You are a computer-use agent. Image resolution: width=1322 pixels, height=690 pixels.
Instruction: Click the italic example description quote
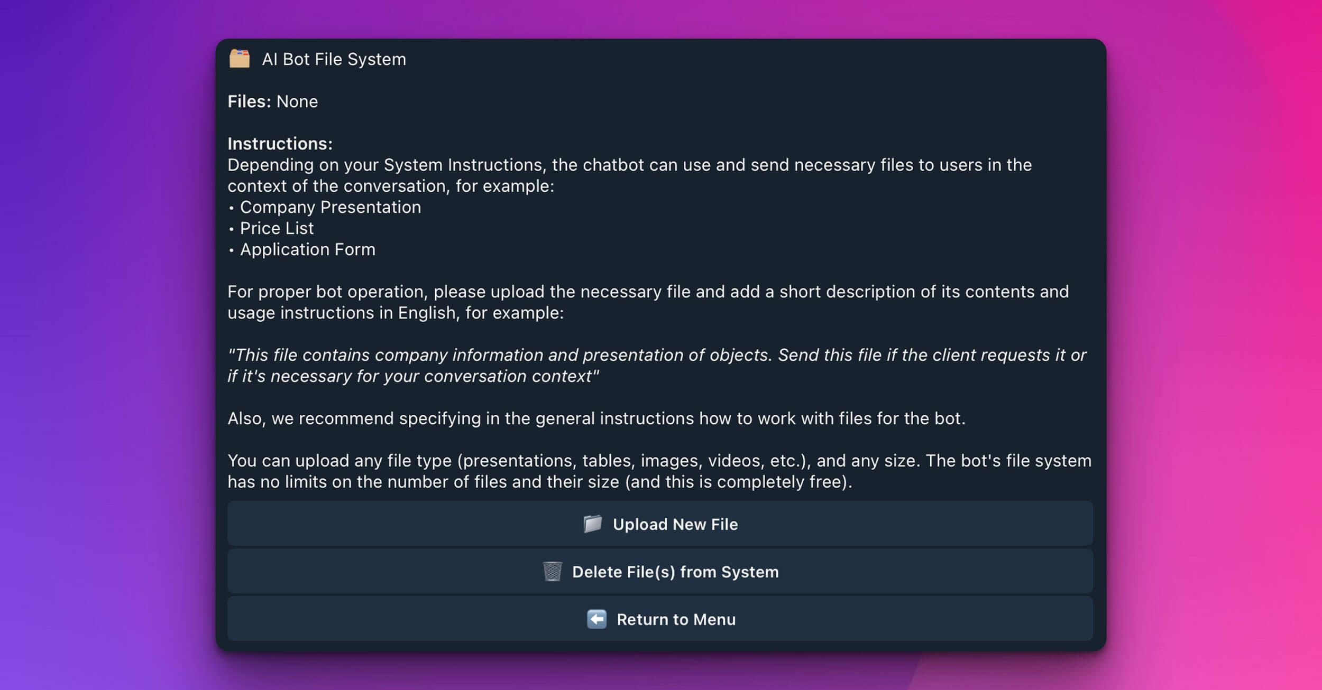click(x=656, y=366)
